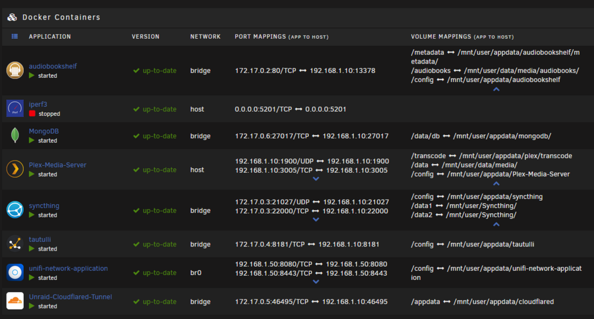Click the audiobookshelf headphones container icon
This screenshot has height=319, width=594.
tap(15, 71)
